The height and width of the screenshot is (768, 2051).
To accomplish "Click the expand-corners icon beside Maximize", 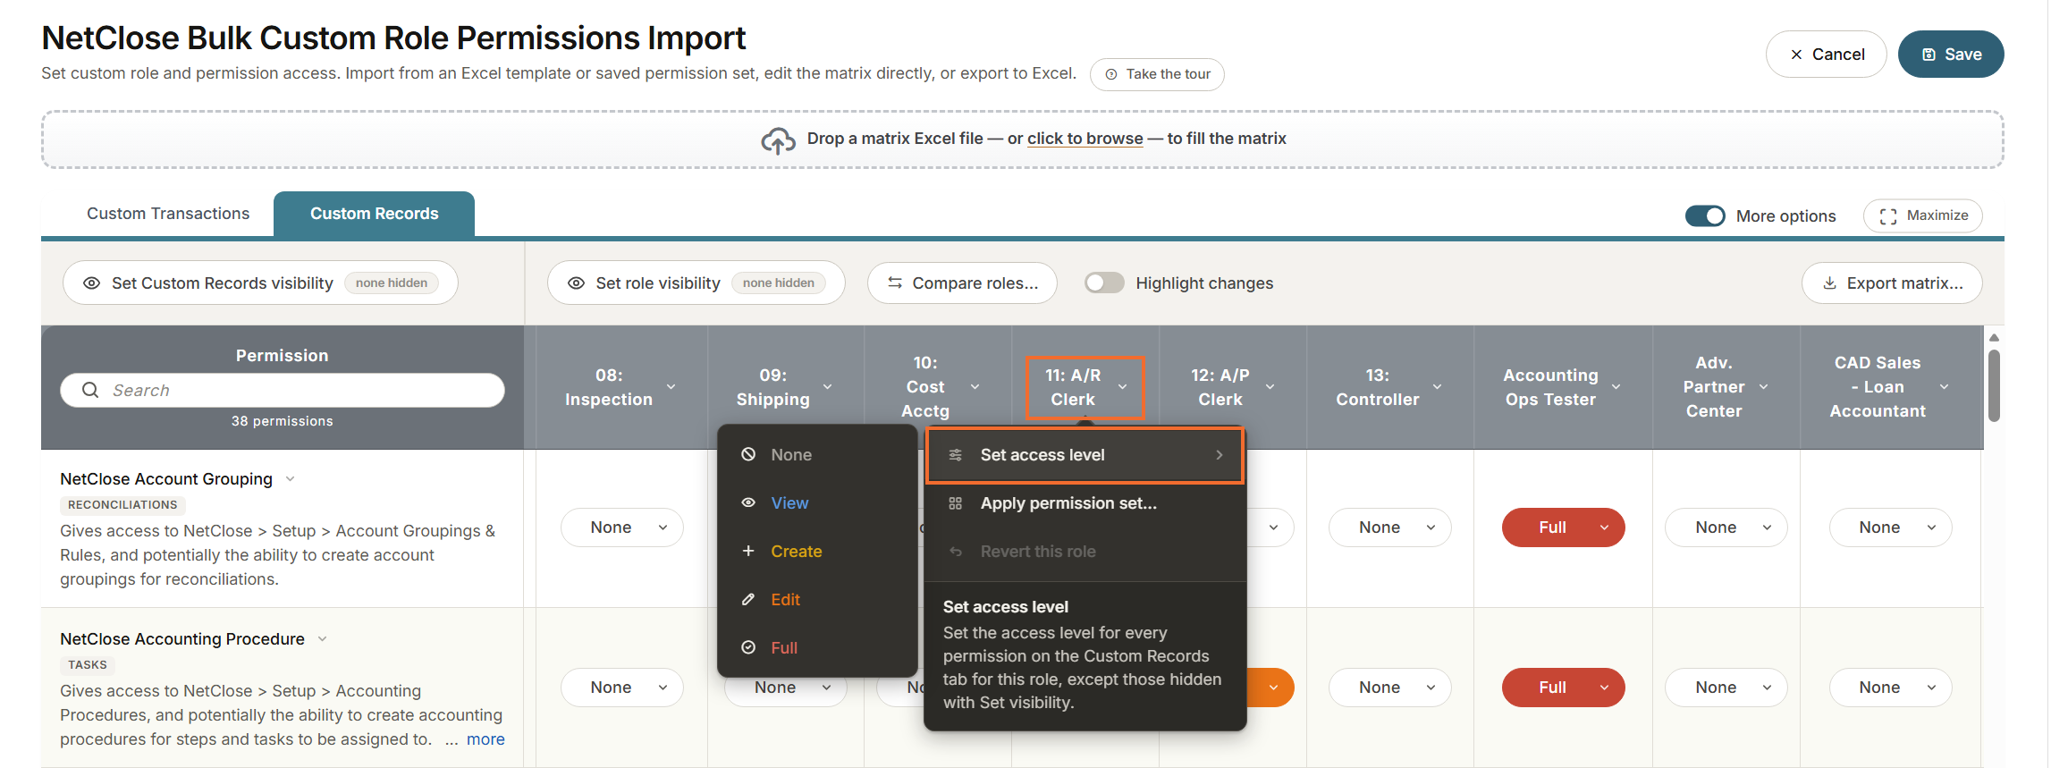I will 1888,216.
